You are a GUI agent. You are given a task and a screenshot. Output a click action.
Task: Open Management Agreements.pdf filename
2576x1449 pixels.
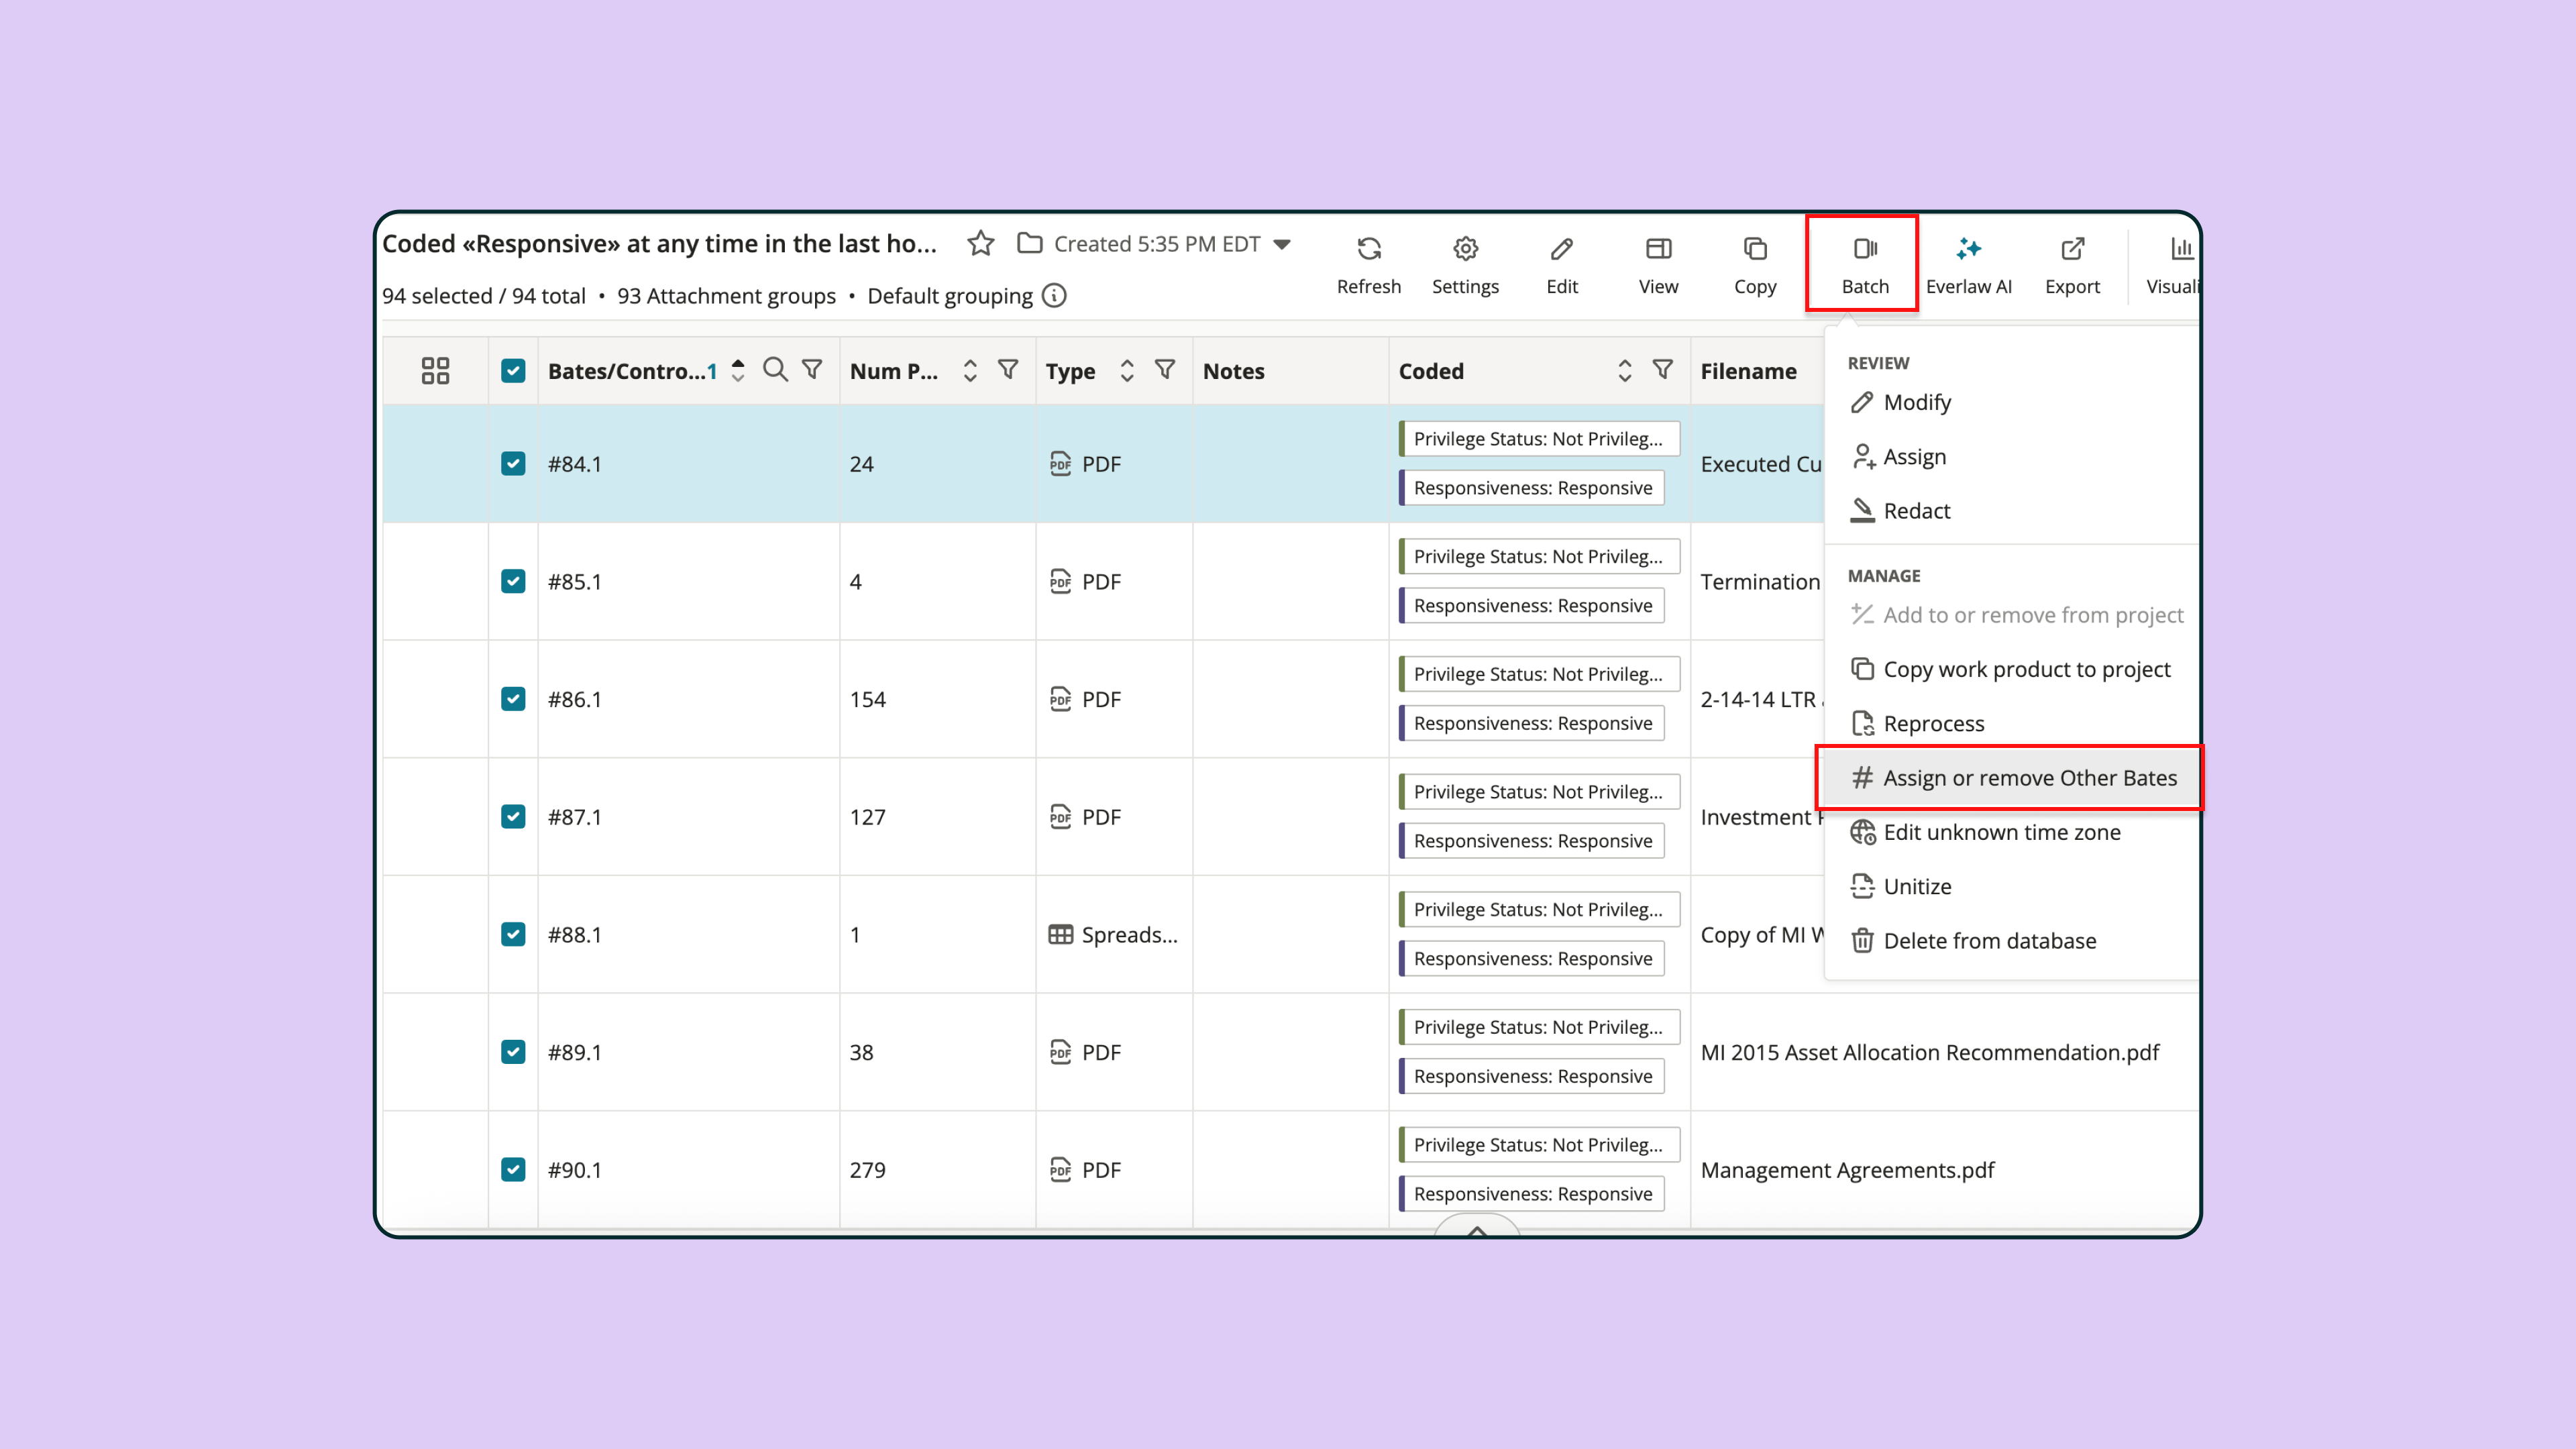coord(1847,1170)
